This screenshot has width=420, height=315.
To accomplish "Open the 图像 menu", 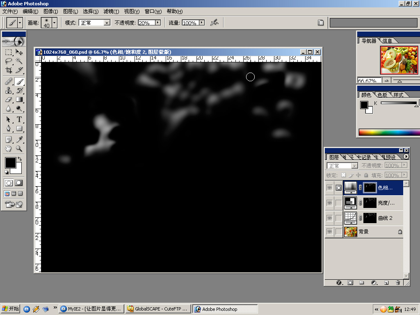I will pos(50,11).
